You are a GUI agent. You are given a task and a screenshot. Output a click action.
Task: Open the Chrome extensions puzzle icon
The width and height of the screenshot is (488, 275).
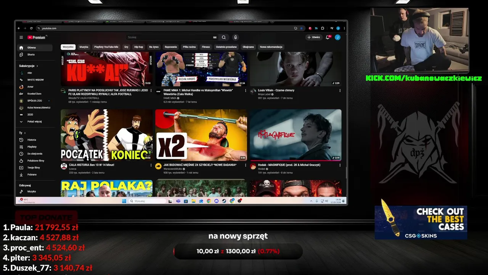(323, 28)
